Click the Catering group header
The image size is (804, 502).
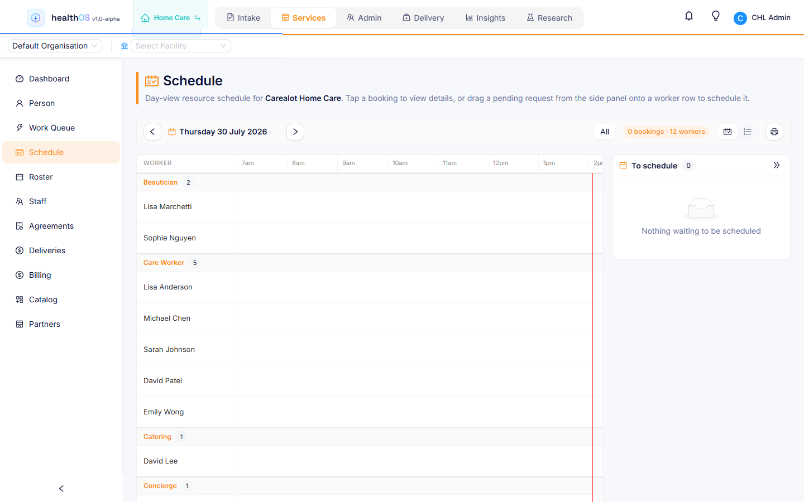[x=370, y=437]
